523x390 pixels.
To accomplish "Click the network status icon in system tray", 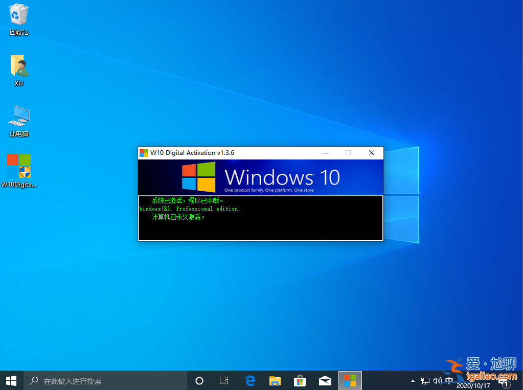I will point(425,381).
